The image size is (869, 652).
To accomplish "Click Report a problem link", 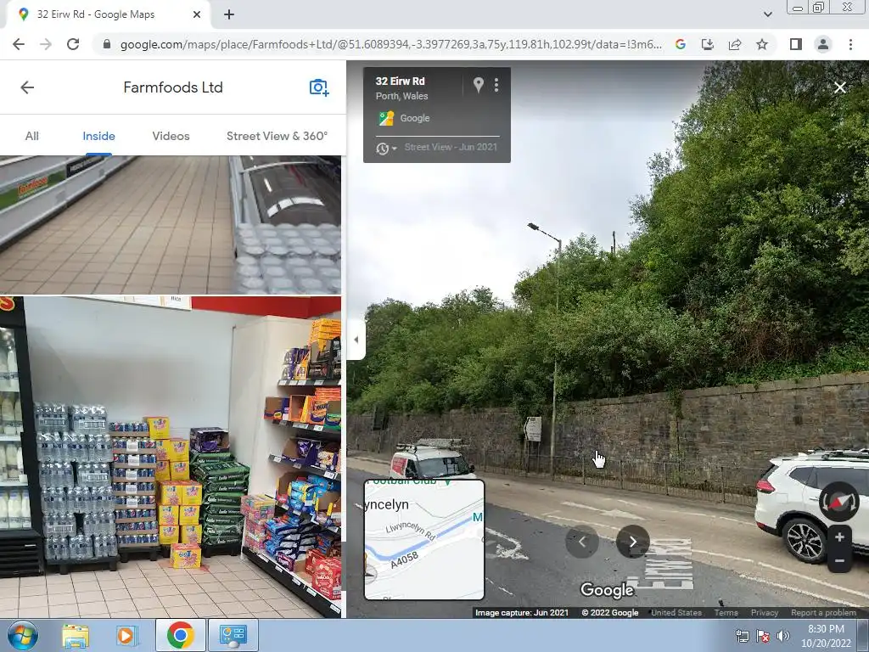I will click(x=823, y=613).
